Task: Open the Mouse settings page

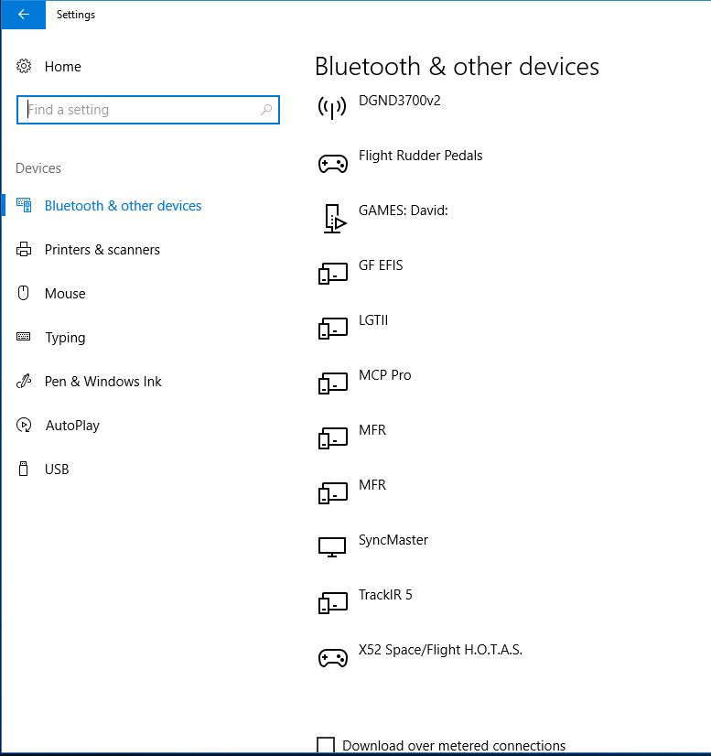Action: pyautogui.click(x=65, y=294)
